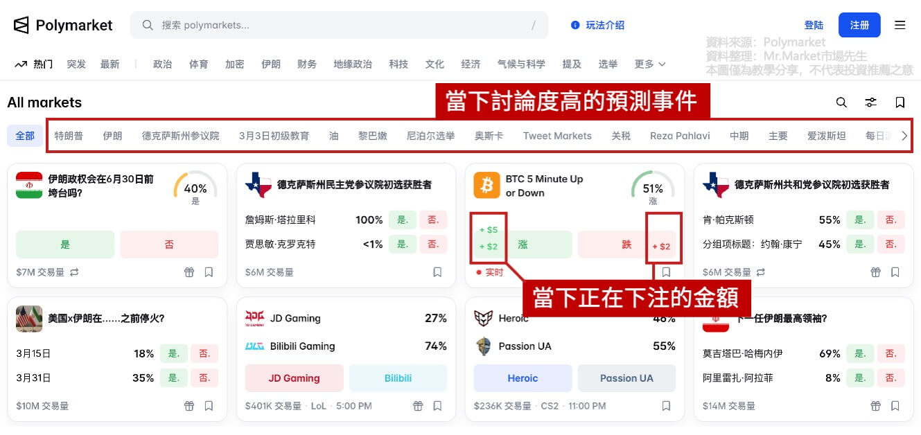Click the polymarkets search field

(339, 25)
